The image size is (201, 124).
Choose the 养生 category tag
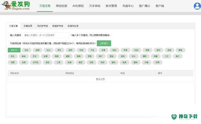pyautogui.click(x=13, y=56)
